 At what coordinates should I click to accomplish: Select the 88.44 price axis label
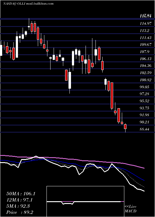tap(144, 129)
